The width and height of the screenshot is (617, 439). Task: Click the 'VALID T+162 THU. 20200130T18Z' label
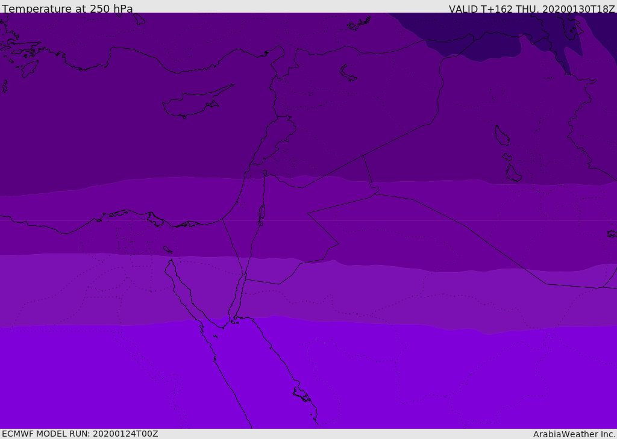[531, 9]
